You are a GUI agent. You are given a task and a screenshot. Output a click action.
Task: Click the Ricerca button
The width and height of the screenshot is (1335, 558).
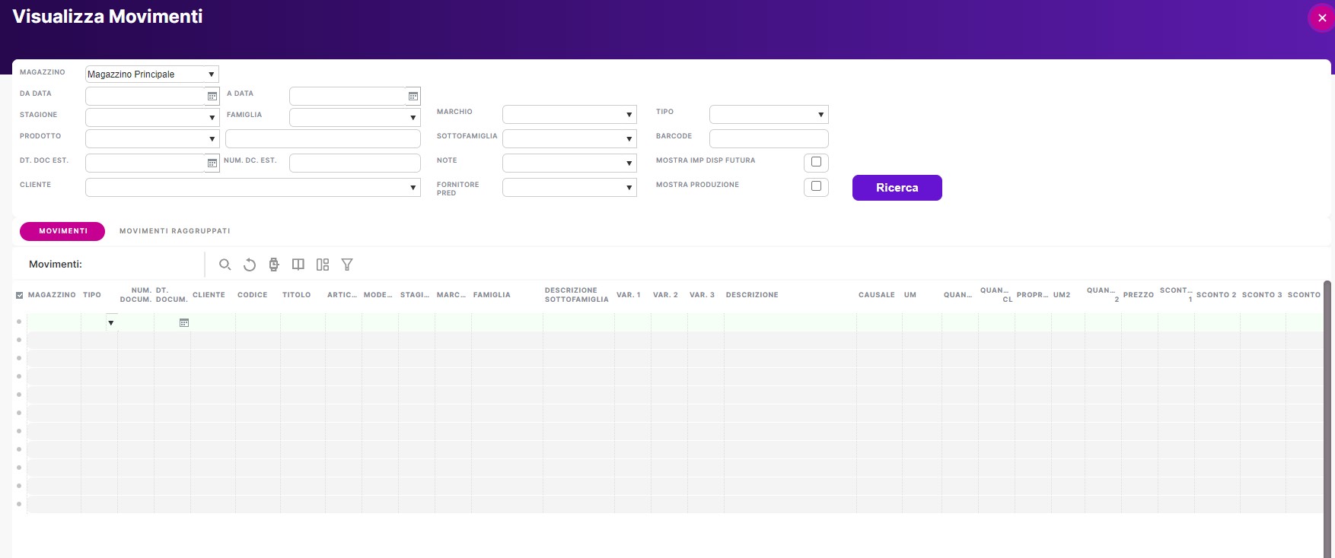[x=897, y=188]
